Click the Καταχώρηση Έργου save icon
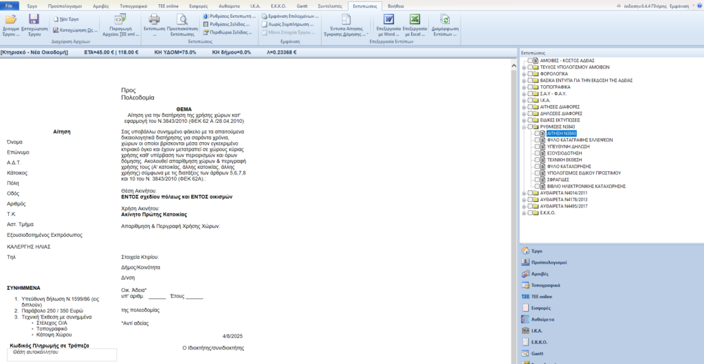 [33, 22]
